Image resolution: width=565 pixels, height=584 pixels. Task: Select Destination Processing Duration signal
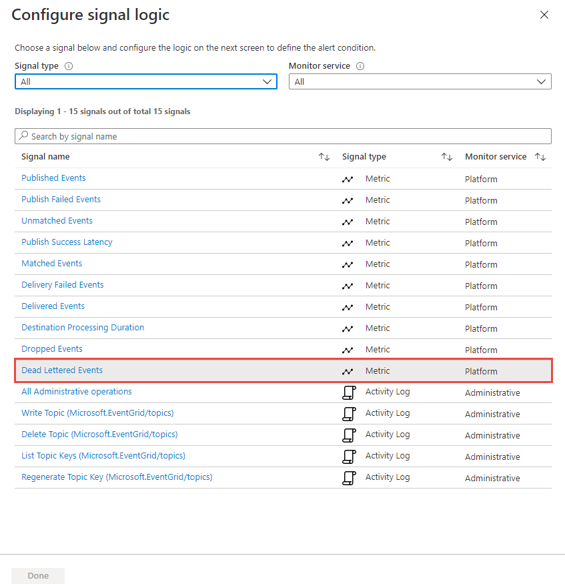pyautogui.click(x=83, y=328)
